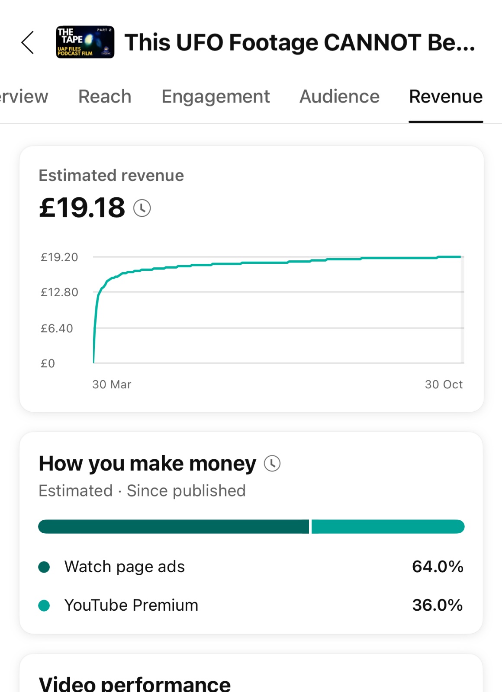Go to the partially visible Overview tab
The image size is (502, 692).
pyautogui.click(x=23, y=96)
